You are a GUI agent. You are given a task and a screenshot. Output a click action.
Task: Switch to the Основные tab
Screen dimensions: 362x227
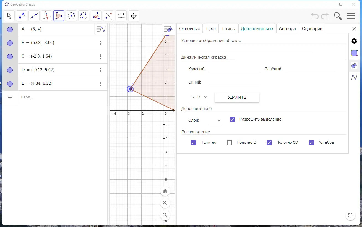[x=190, y=28]
